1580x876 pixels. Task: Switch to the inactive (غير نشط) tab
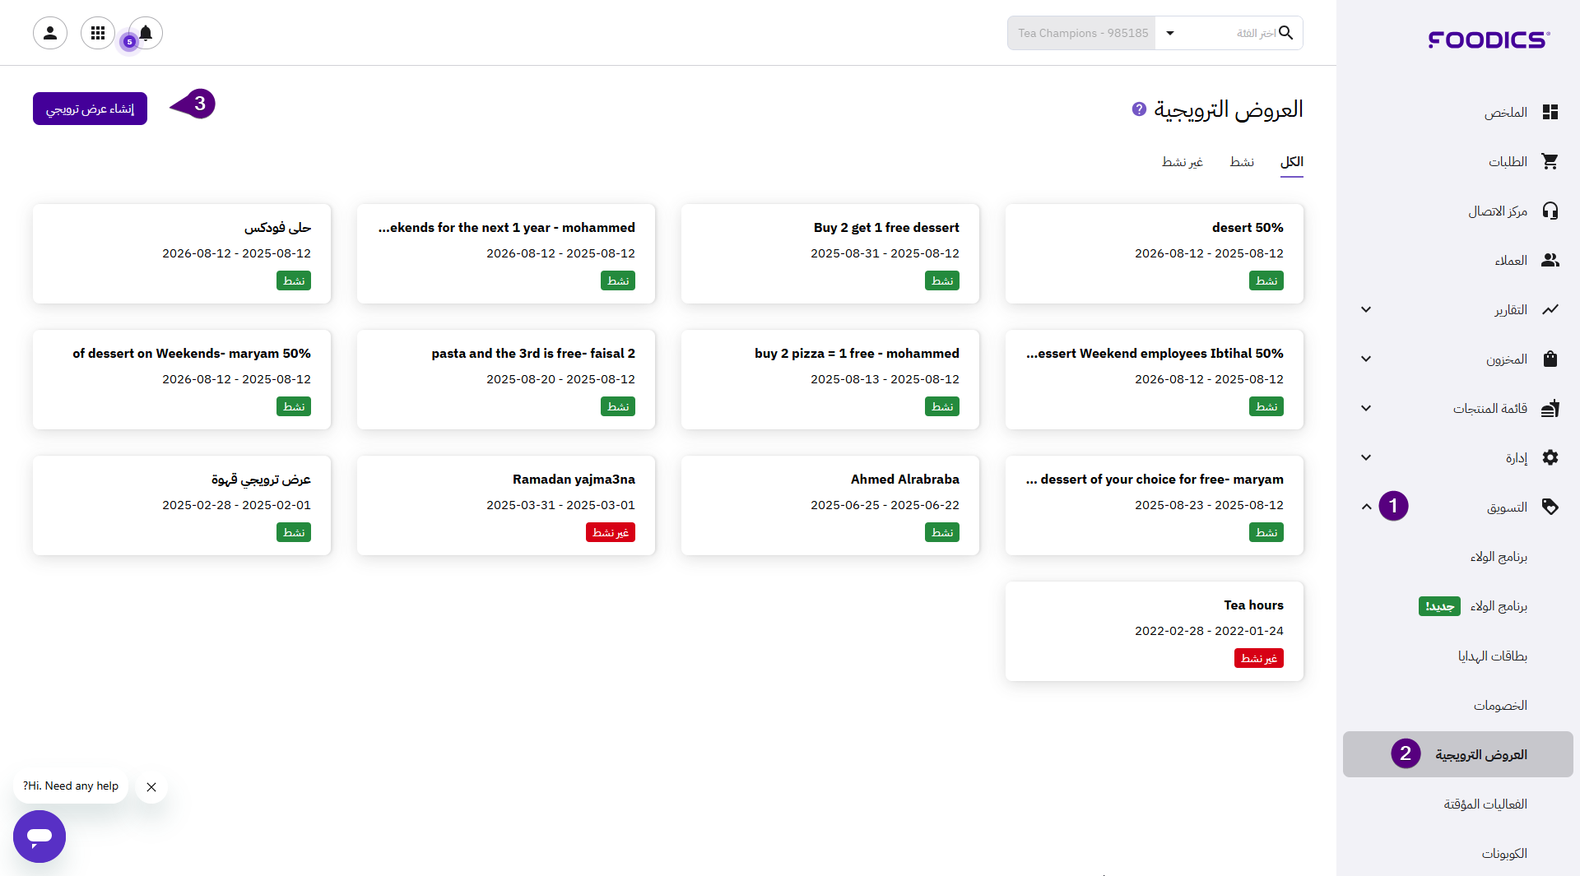(x=1182, y=162)
